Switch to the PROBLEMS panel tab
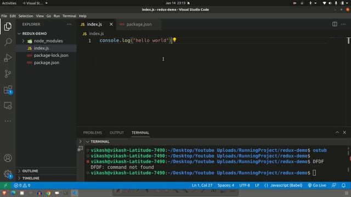Screen dimensions: 351x197 click(x=93, y=132)
